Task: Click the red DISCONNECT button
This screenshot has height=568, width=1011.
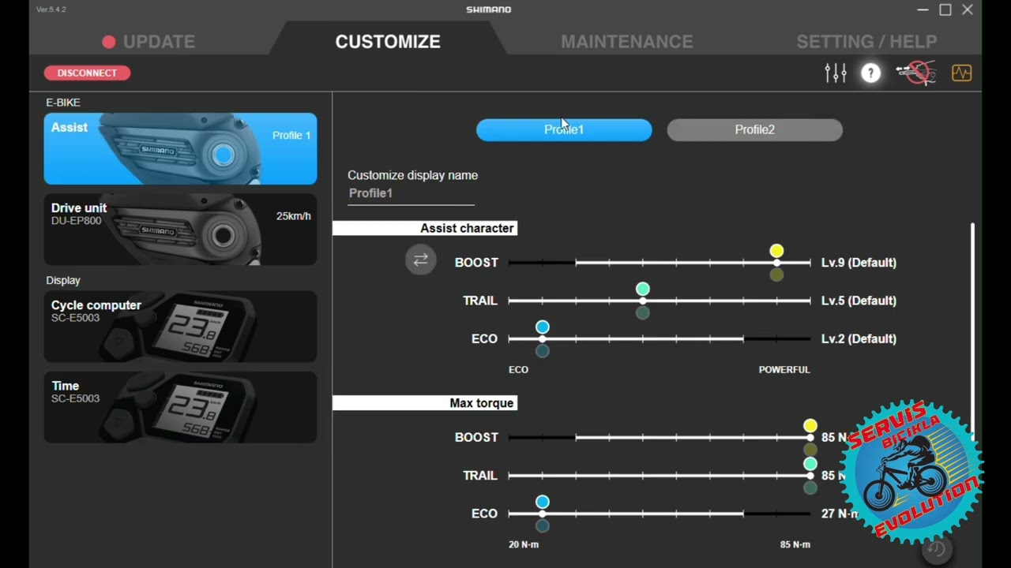Action: tap(87, 73)
